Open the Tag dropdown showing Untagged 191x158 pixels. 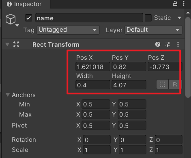(68, 30)
